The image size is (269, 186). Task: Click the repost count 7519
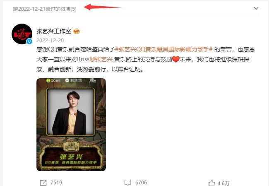pyautogui.click(x=56, y=182)
